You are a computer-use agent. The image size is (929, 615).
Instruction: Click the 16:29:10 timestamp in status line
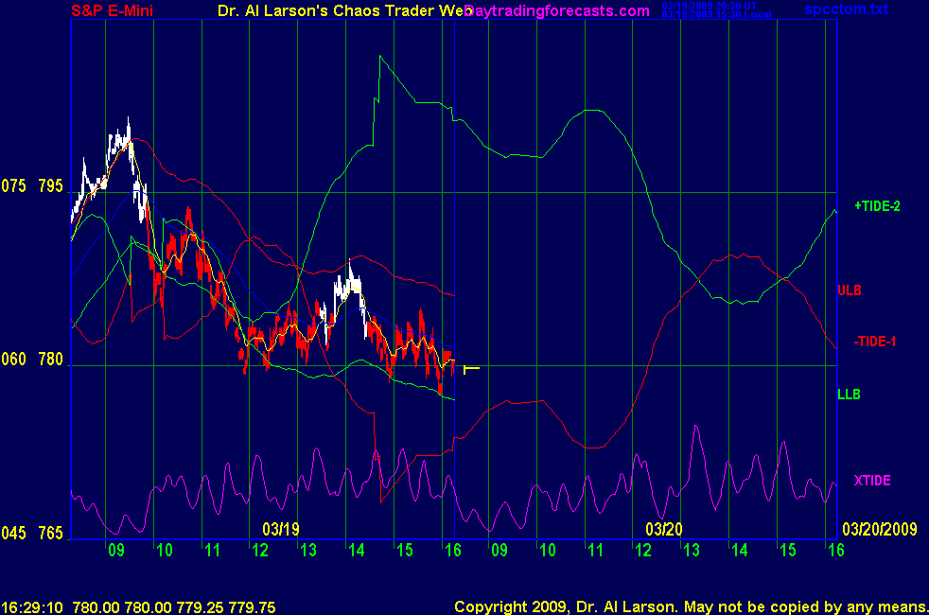tap(32, 606)
